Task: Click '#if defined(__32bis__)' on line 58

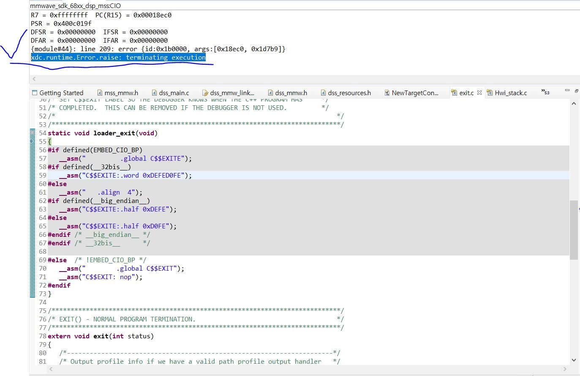Action: [x=90, y=167]
